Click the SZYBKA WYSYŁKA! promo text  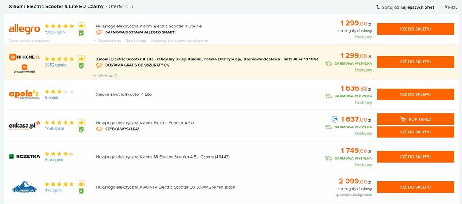pyautogui.click(x=122, y=129)
